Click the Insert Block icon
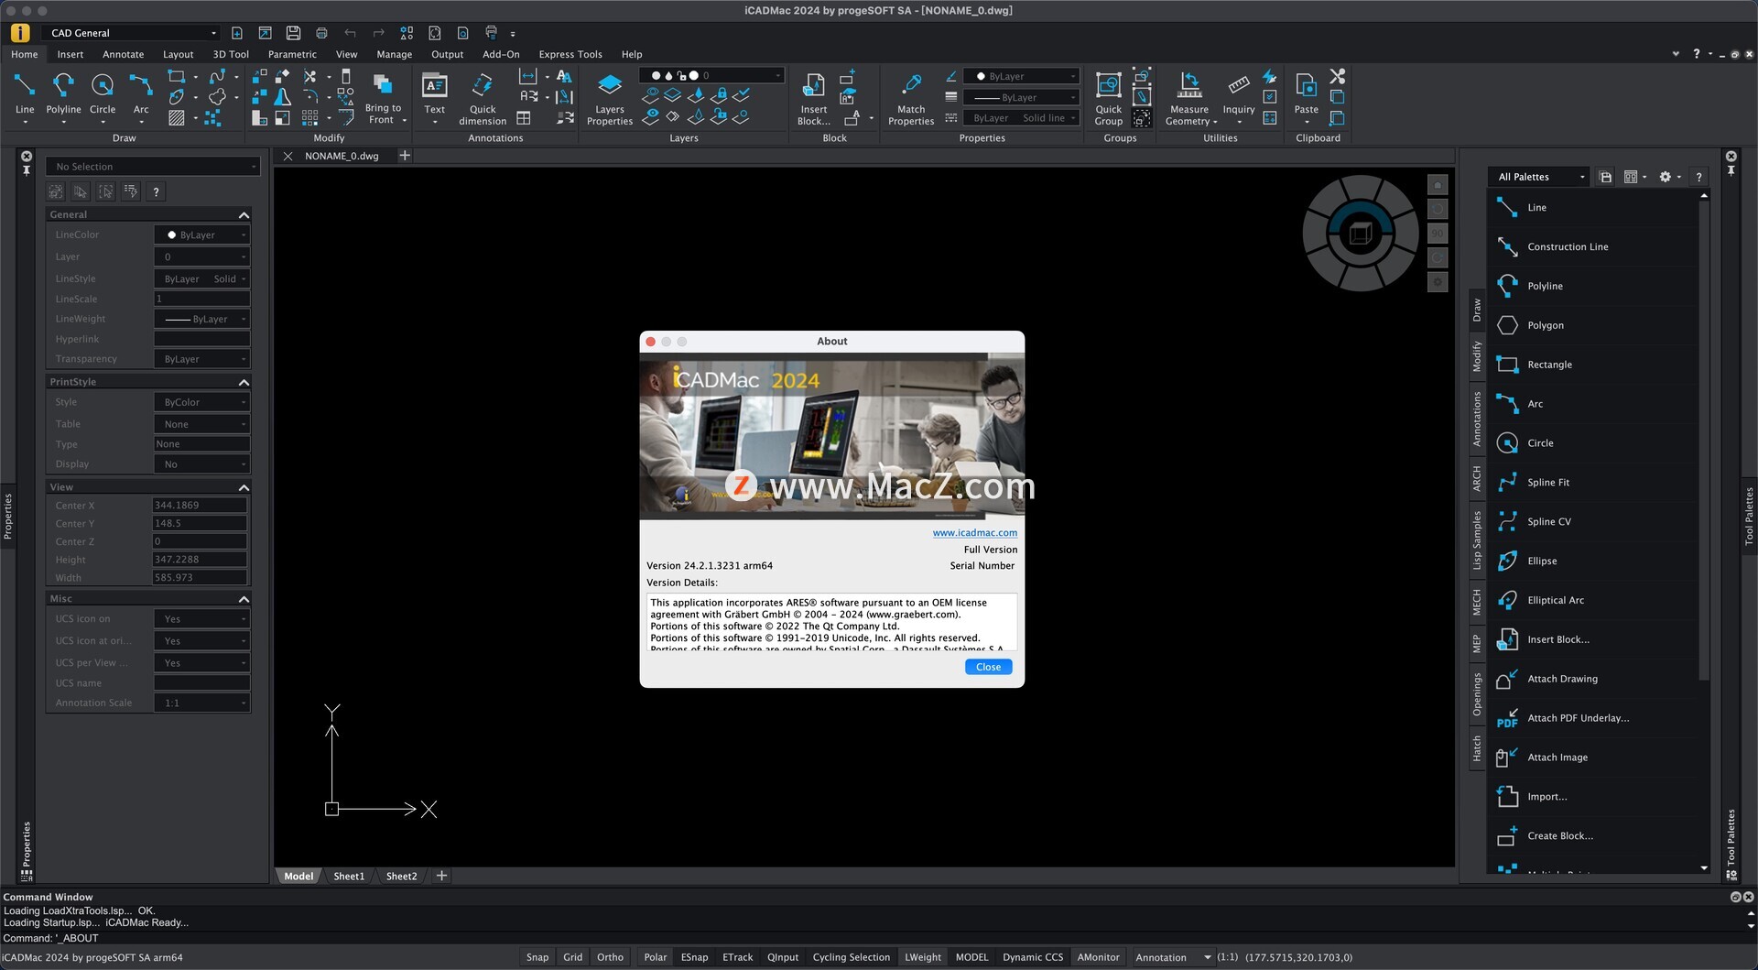Screen dimensions: 1758x970 813,86
